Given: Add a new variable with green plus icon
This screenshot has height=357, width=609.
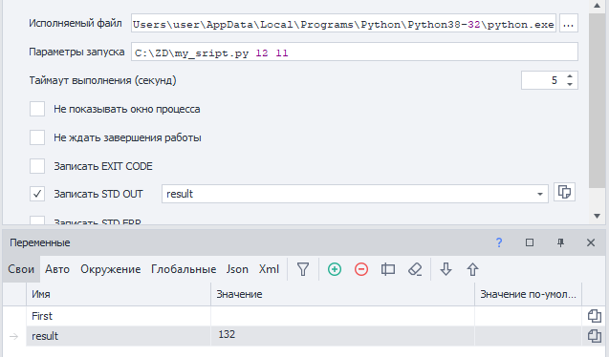Looking at the screenshot, I should 335,269.
